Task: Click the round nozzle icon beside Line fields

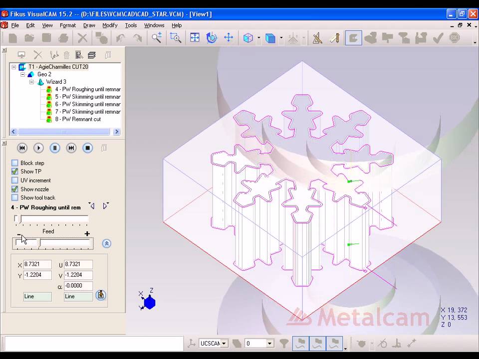Action: click(101, 295)
